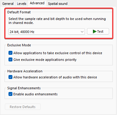Toggle Give exclusive mode applications priority checkbox
117x115 pixels.
[11, 60]
